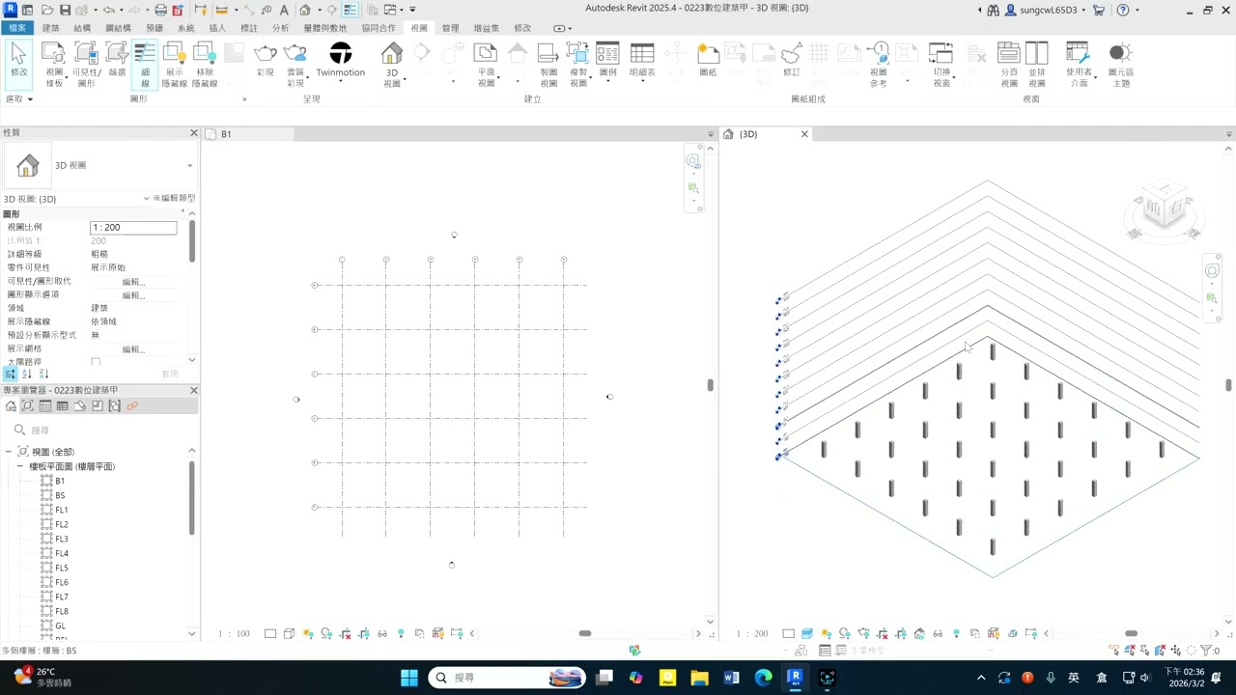The height and width of the screenshot is (695, 1236).
Task: Open Microsoft Word from the taskbar
Action: (x=731, y=678)
